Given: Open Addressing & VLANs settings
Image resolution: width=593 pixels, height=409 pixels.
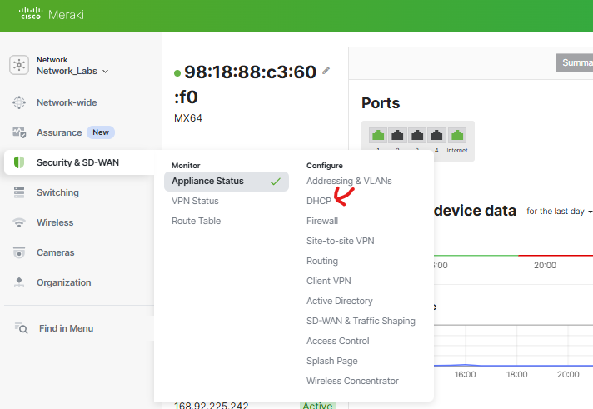Looking at the screenshot, I should [349, 181].
